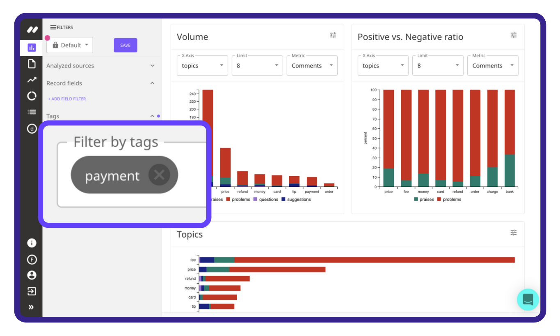The height and width of the screenshot is (336, 560).
Task: Click ADD FIELD FILTER link
Action: 66,99
